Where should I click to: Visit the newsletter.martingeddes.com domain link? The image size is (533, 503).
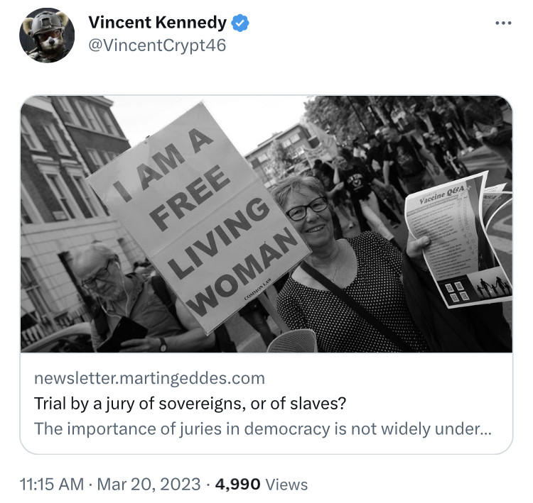(x=149, y=377)
